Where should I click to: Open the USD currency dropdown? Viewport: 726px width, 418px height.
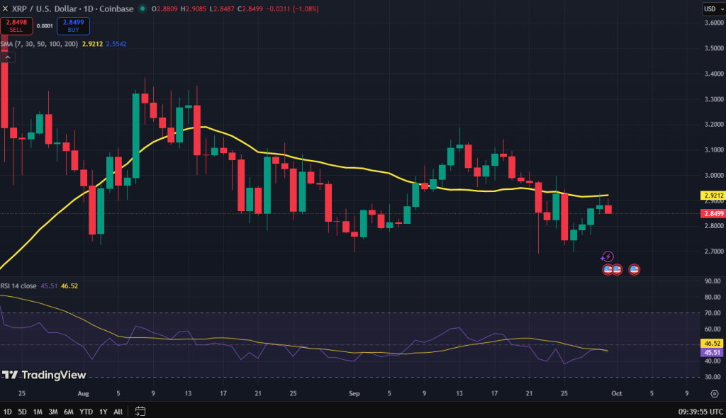713,9
